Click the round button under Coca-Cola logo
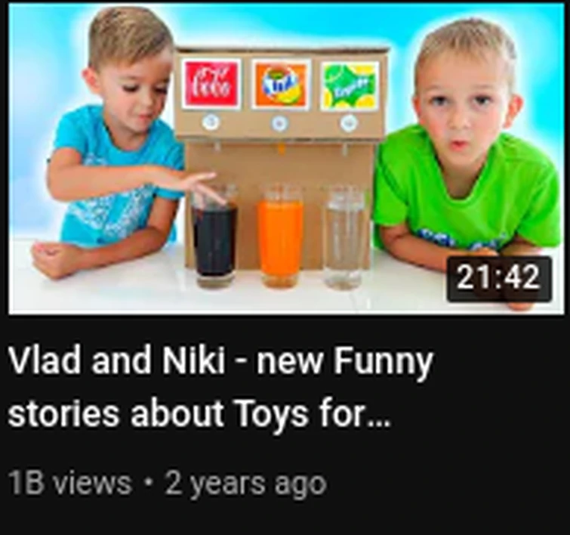The height and width of the screenshot is (535, 570). pos(211,122)
